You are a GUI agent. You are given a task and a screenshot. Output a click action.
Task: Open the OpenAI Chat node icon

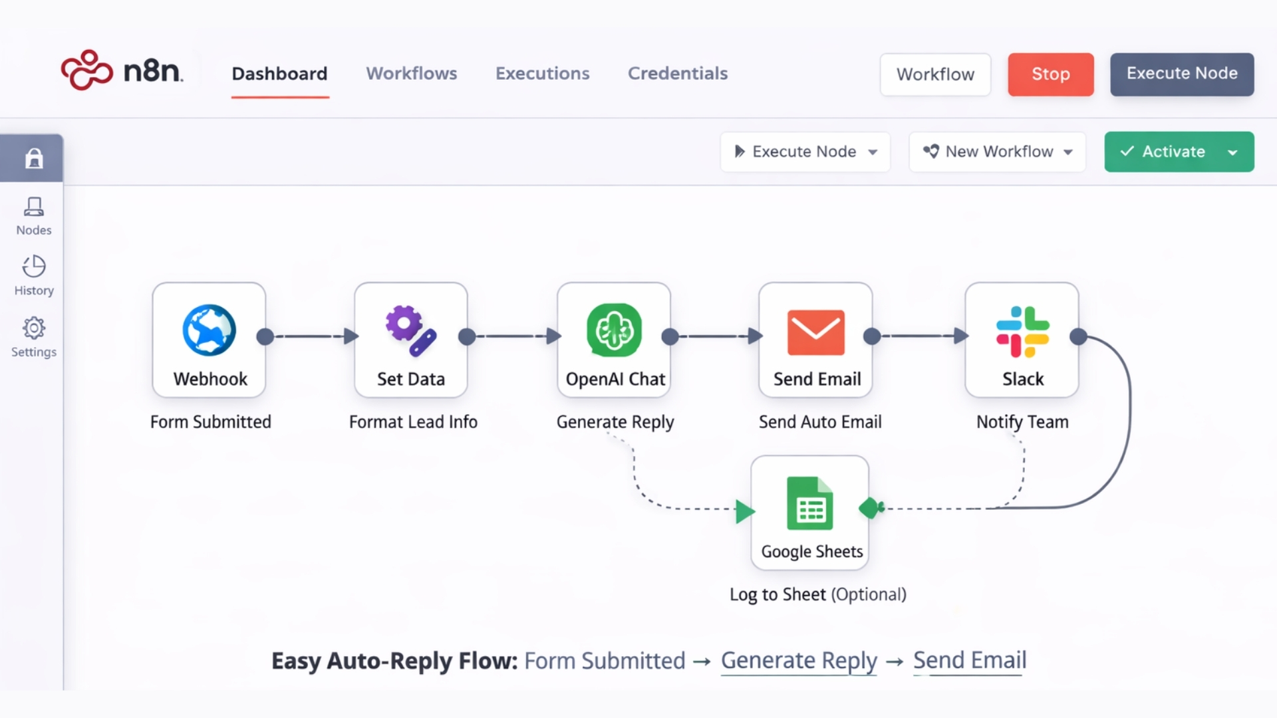[x=614, y=330]
